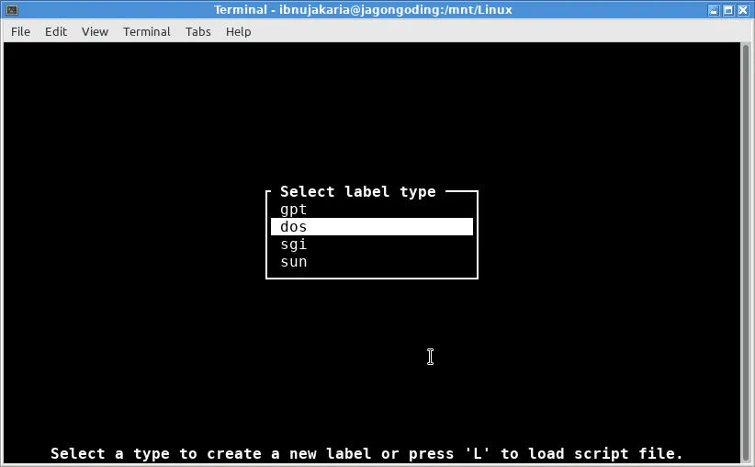This screenshot has width=755, height=467.
Task: Open the Help menu
Action: point(238,32)
